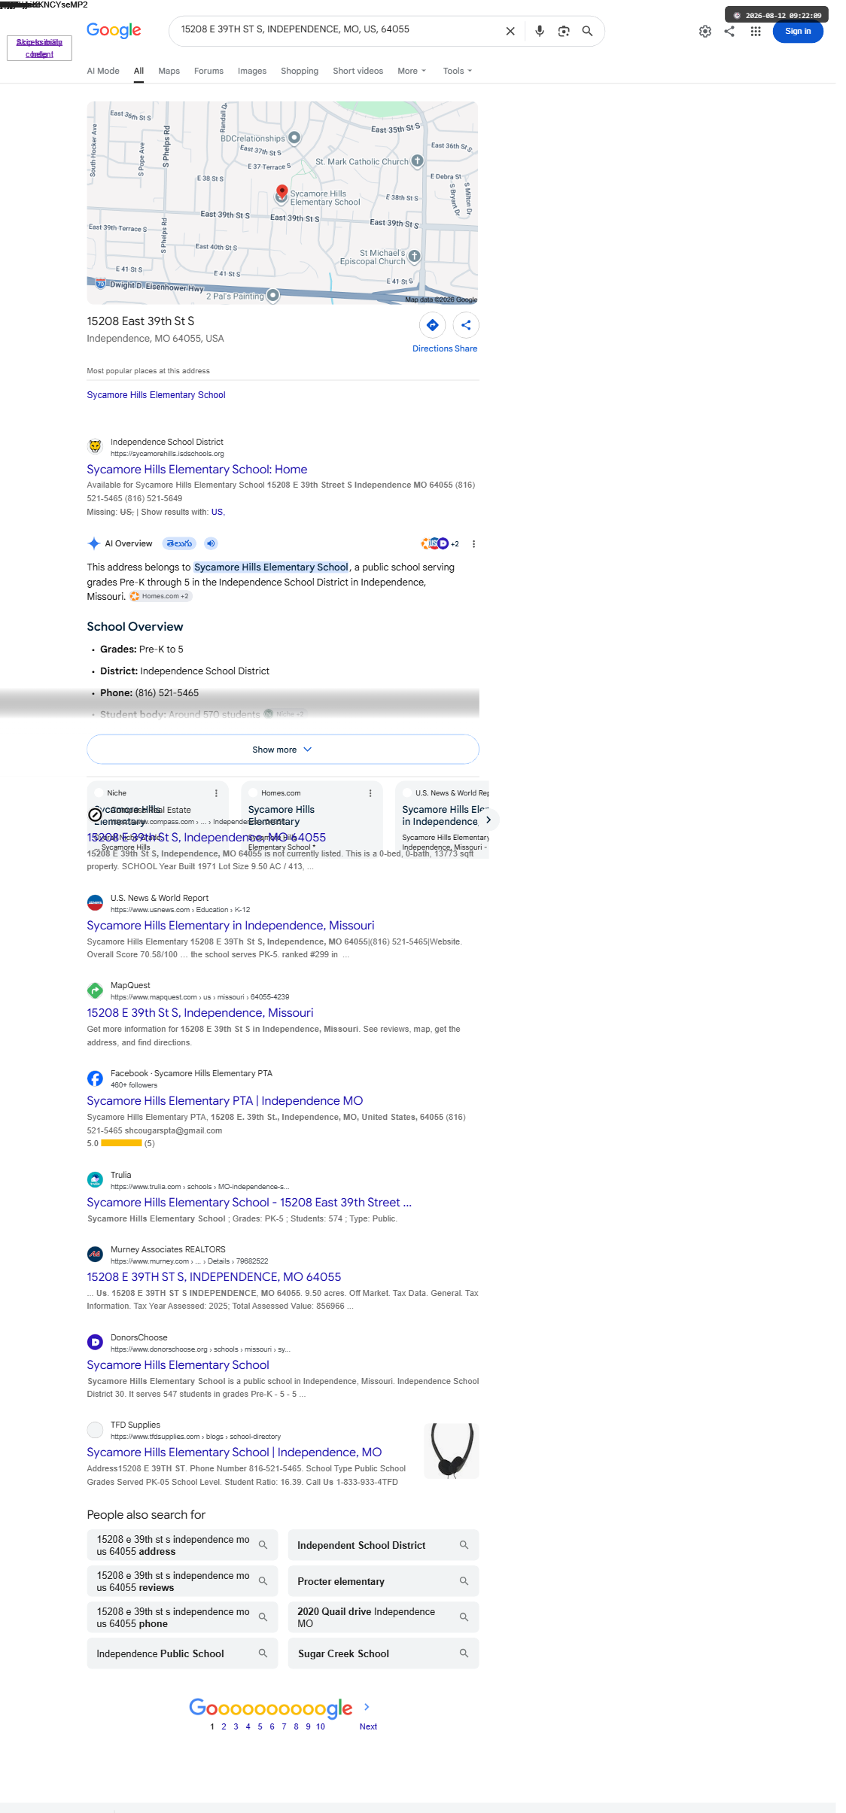Open Trulia Sycamore Hills Elementary School result
846x1813 pixels.
tap(249, 1203)
